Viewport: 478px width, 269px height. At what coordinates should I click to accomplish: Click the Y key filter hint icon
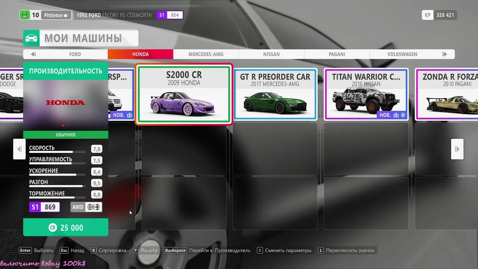pos(136,250)
